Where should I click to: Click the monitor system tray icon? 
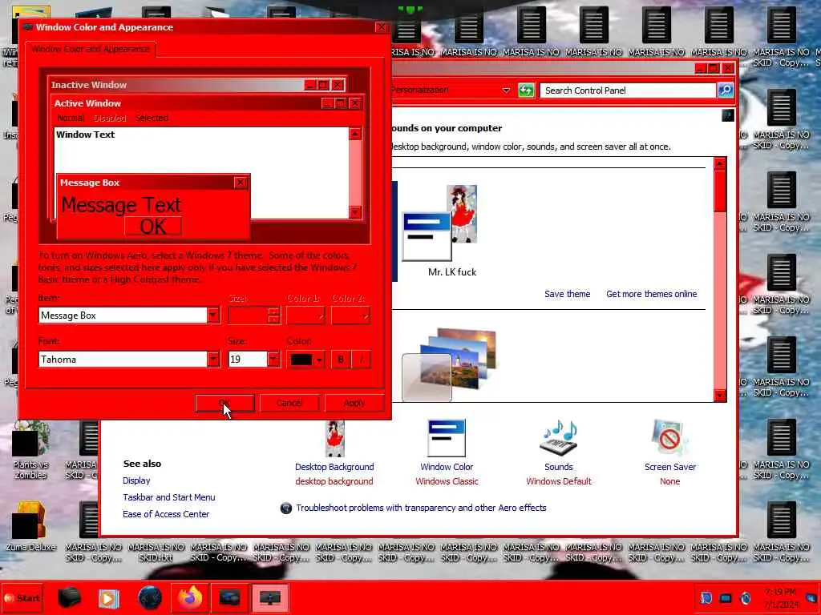point(726,597)
